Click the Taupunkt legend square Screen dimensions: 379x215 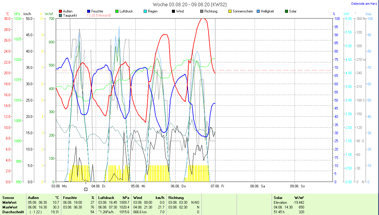[x=61, y=15]
